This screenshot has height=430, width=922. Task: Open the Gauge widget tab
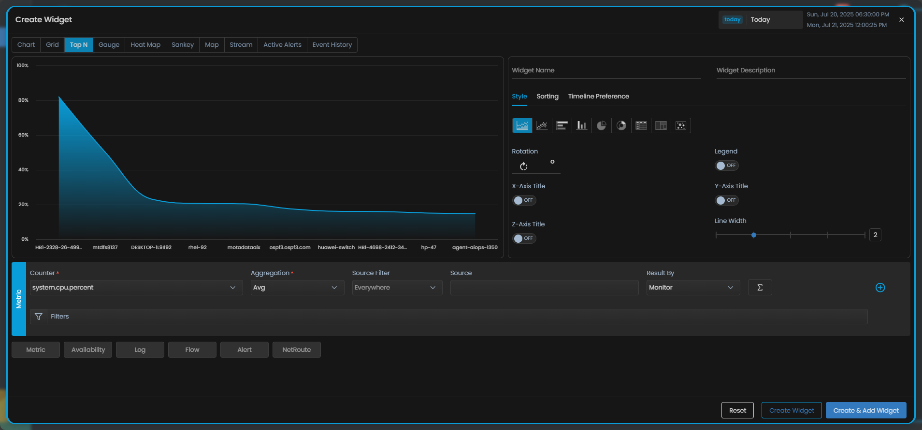(x=109, y=45)
